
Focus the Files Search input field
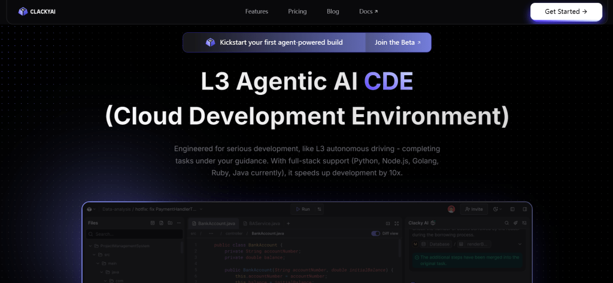click(135, 234)
